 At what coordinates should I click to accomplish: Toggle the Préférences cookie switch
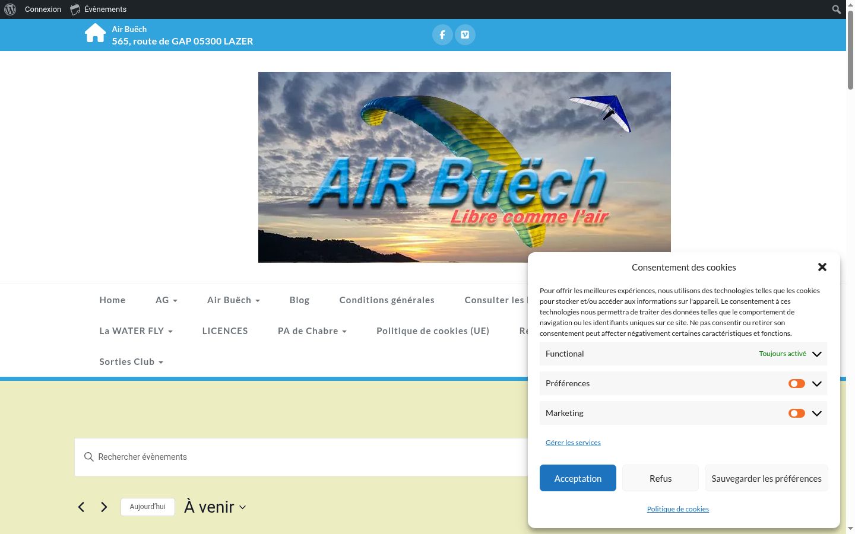point(797,383)
